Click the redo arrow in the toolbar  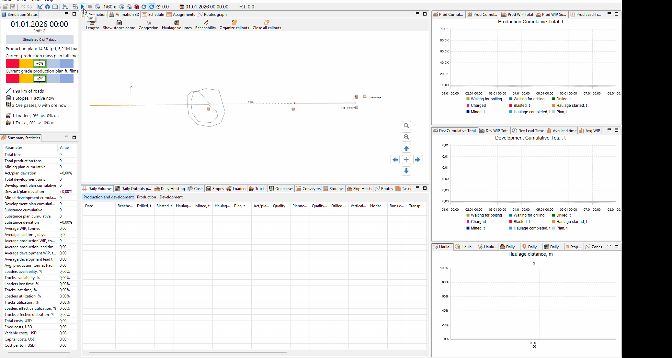click(30, 6)
